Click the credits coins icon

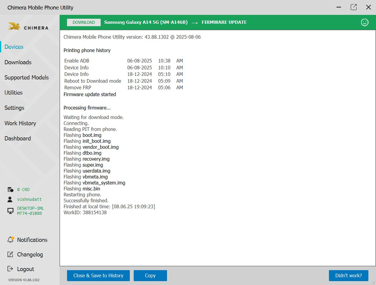(10, 190)
